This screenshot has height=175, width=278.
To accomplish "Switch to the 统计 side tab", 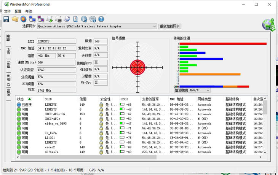I will [8, 51].
